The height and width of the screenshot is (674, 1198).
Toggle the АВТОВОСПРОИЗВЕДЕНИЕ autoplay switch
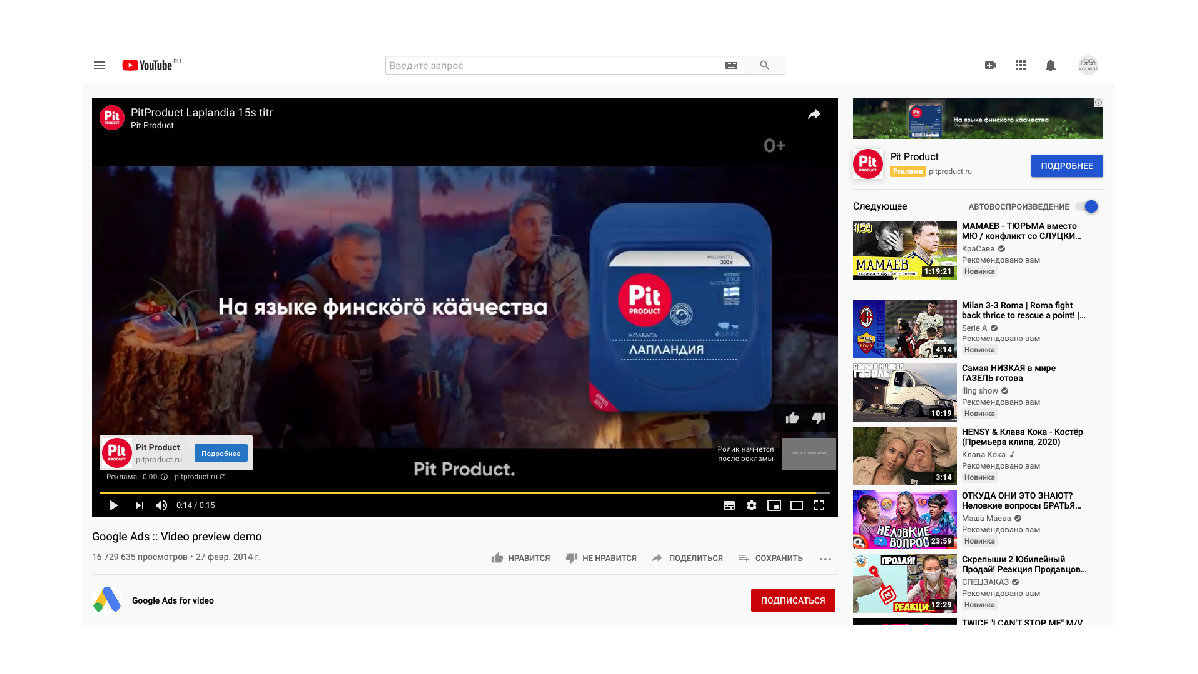tap(1088, 206)
